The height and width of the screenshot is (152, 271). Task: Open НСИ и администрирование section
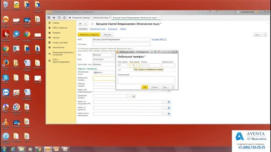click(x=61, y=61)
